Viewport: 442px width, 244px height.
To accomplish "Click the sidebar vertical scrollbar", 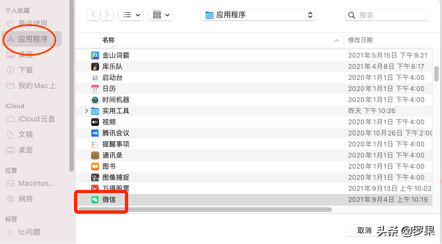I will click(71, 85).
